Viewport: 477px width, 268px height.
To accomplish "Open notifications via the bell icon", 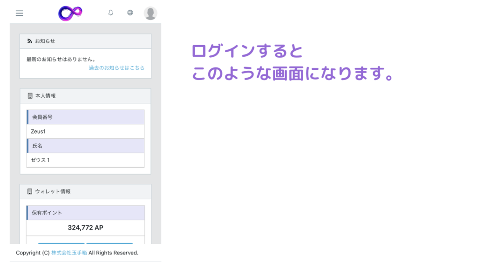I will tap(110, 13).
